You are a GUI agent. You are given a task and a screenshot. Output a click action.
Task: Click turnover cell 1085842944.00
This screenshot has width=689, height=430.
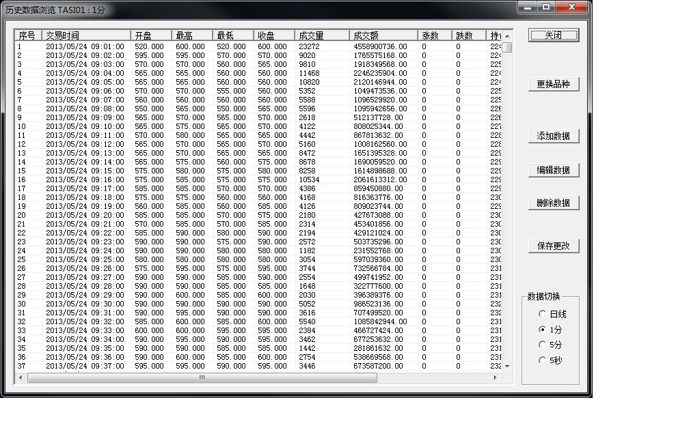(x=381, y=321)
